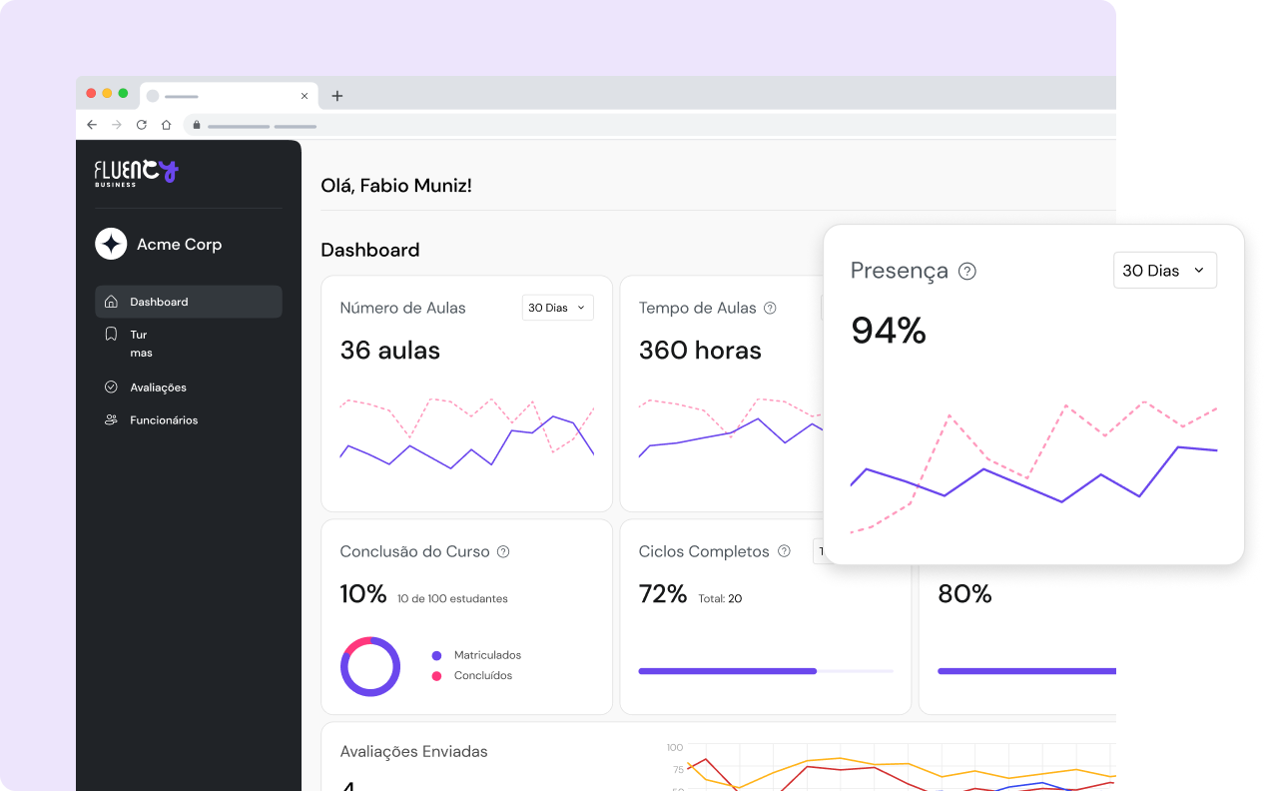Viewport: 1265px width, 791px height.
Task: Click the lock icon in the address bar
Action: [197, 125]
